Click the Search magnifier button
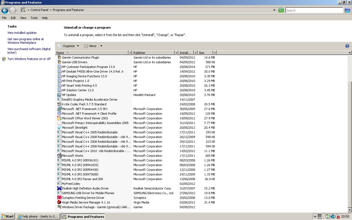 [x=347, y=10]
